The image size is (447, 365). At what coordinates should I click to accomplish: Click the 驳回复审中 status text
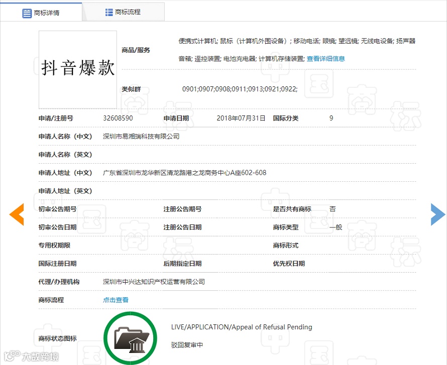click(187, 345)
